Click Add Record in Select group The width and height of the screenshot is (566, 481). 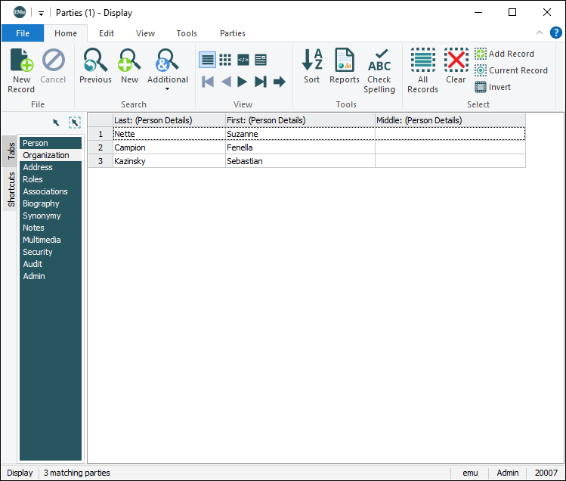click(x=504, y=54)
